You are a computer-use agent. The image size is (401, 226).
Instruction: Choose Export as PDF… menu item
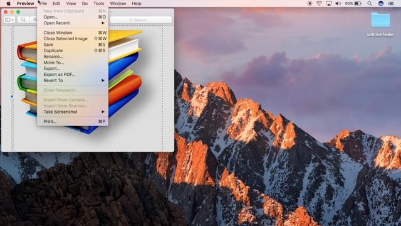pos(73,74)
